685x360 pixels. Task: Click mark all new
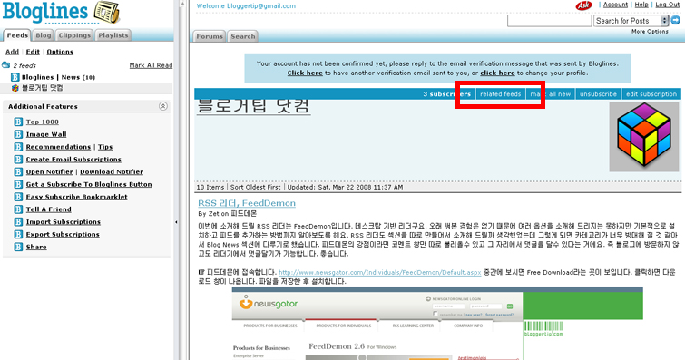551,94
